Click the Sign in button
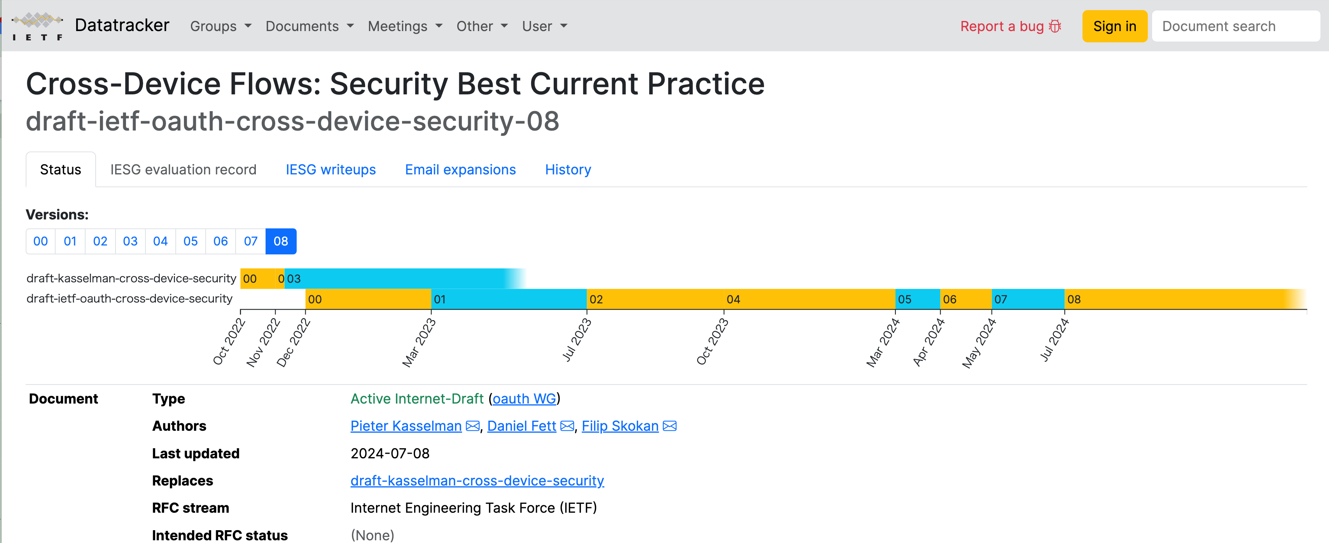 [1114, 26]
